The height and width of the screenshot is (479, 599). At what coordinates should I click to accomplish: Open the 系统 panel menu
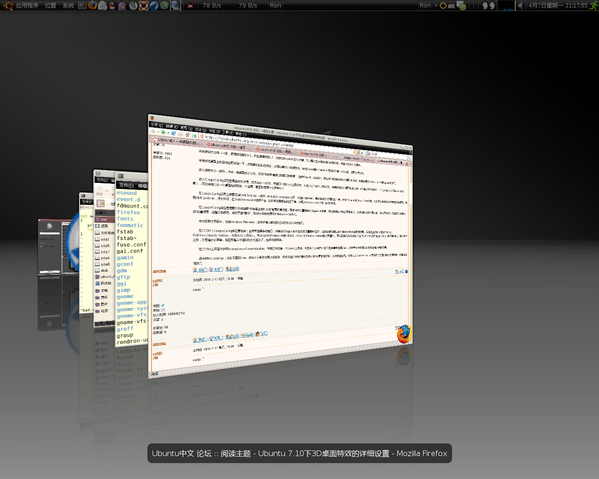point(68,6)
